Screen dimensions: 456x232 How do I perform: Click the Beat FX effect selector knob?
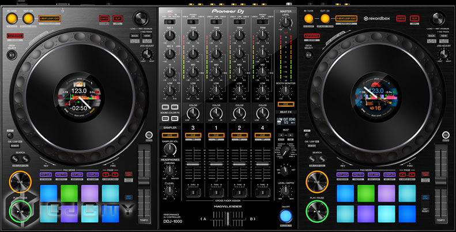tap(285, 151)
